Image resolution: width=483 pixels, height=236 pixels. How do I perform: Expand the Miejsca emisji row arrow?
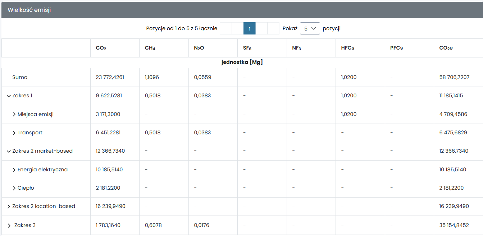pyautogui.click(x=14, y=115)
